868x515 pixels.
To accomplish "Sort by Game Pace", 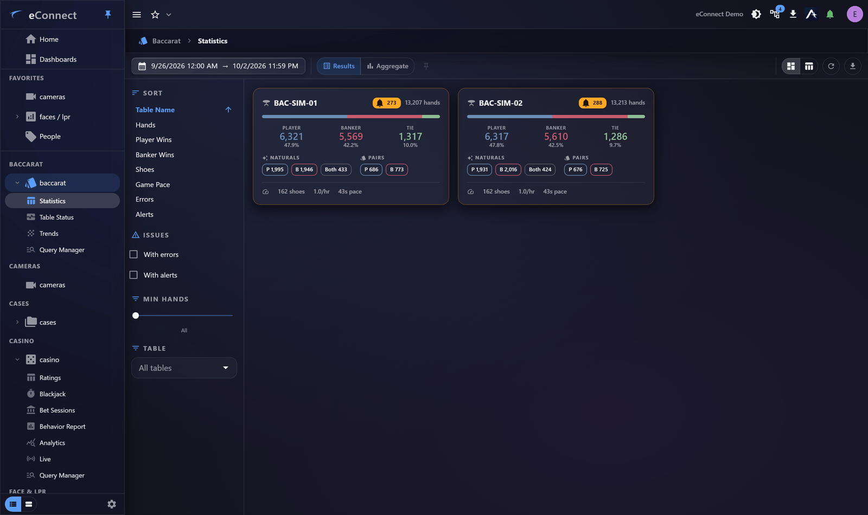I will pos(152,184).
